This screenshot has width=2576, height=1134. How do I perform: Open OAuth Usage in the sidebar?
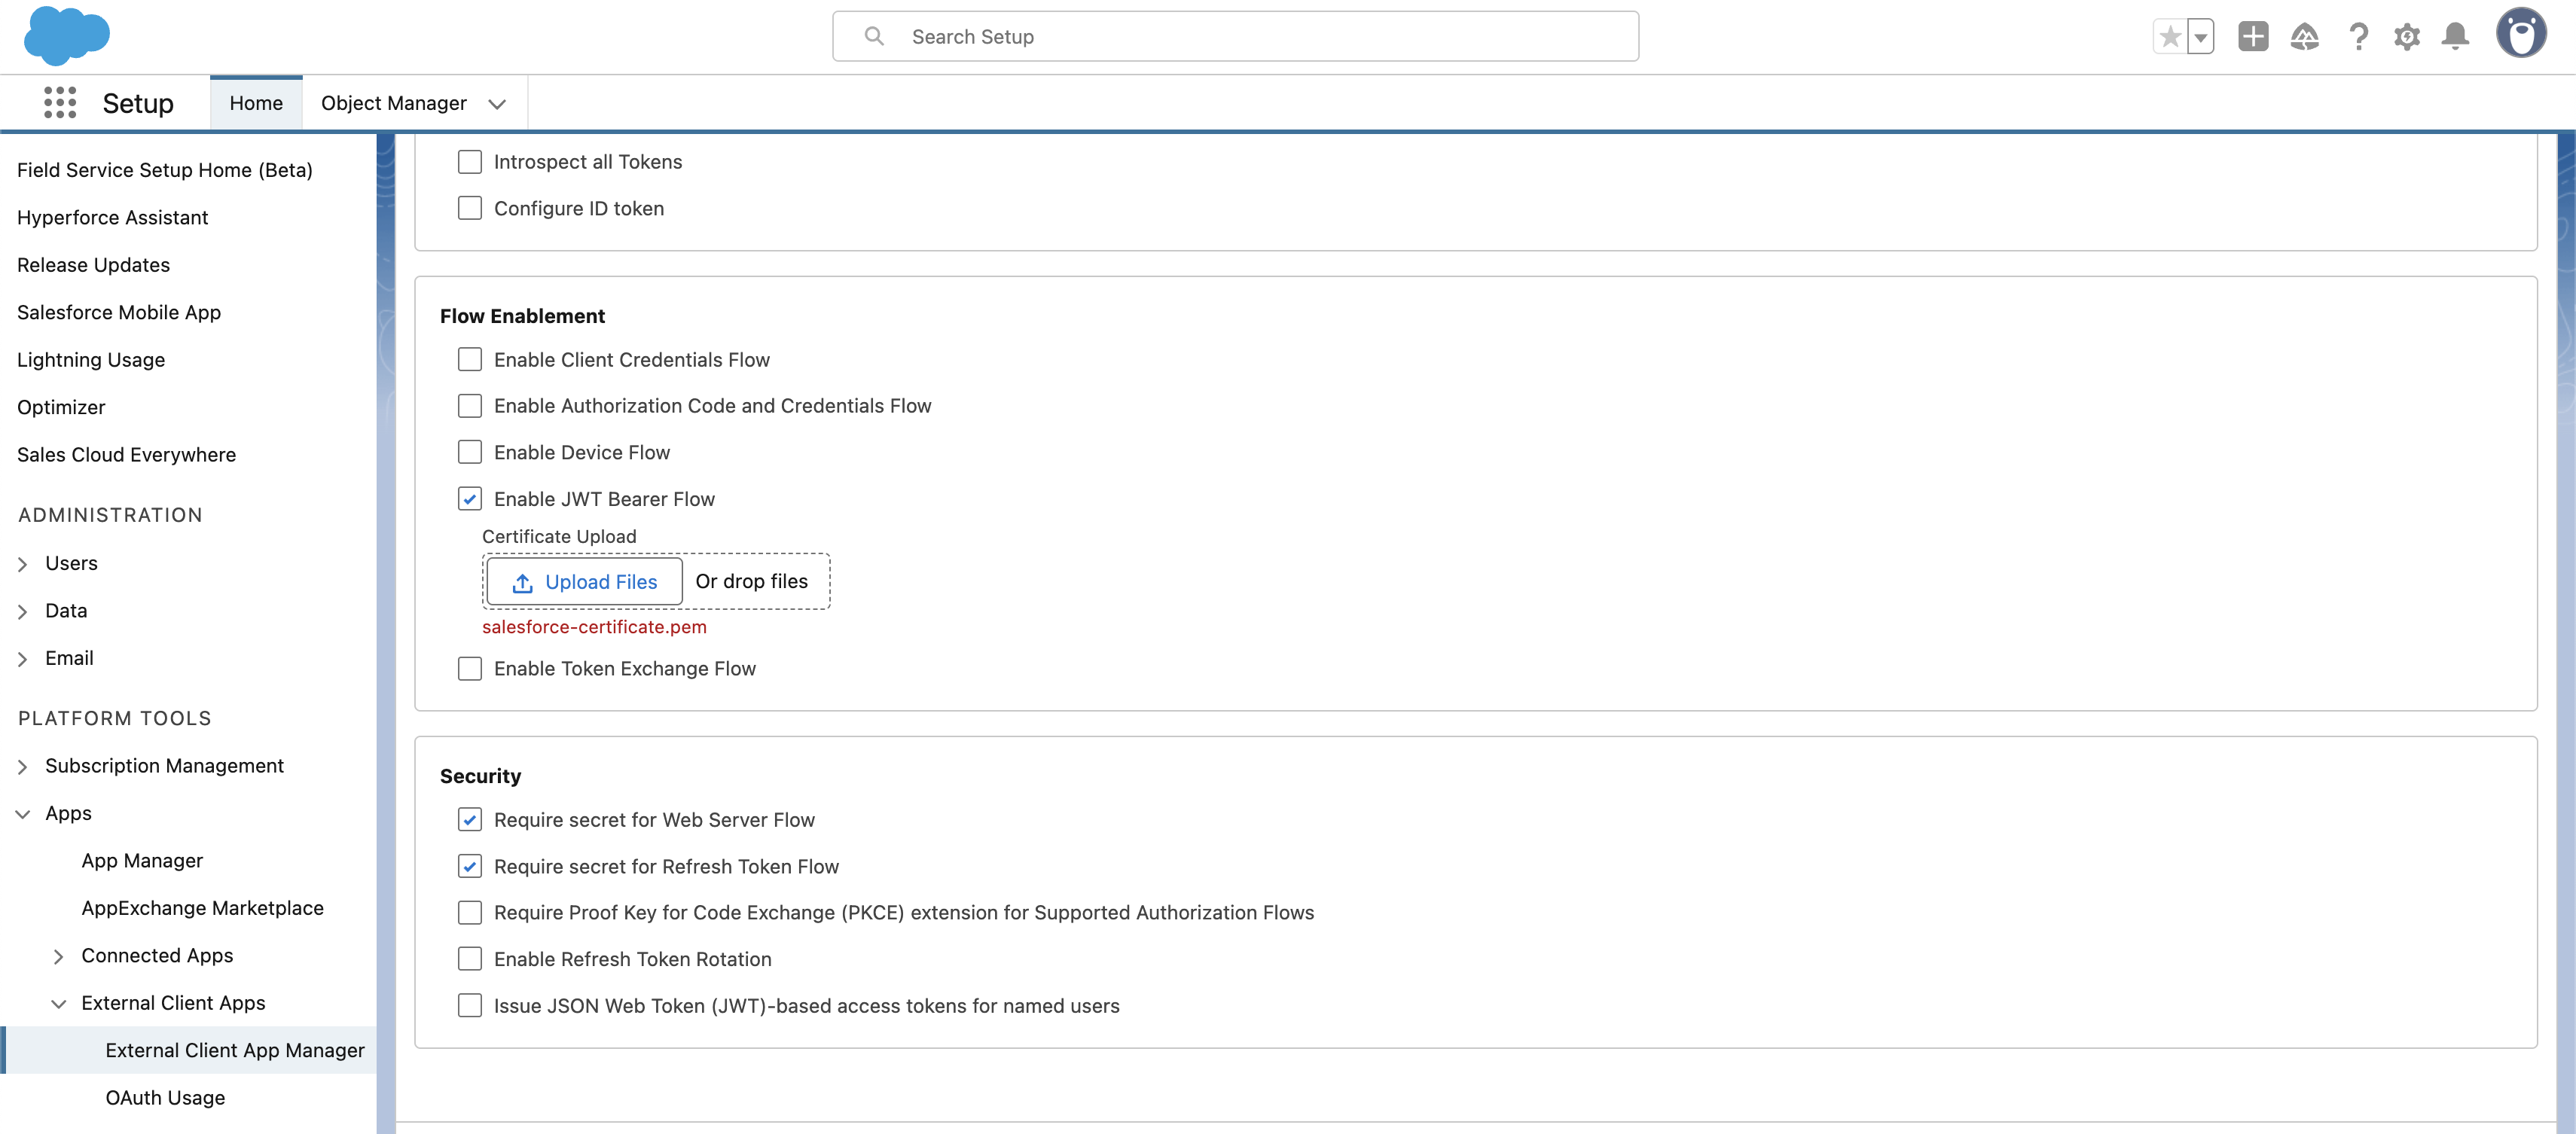coord(165,1098)
